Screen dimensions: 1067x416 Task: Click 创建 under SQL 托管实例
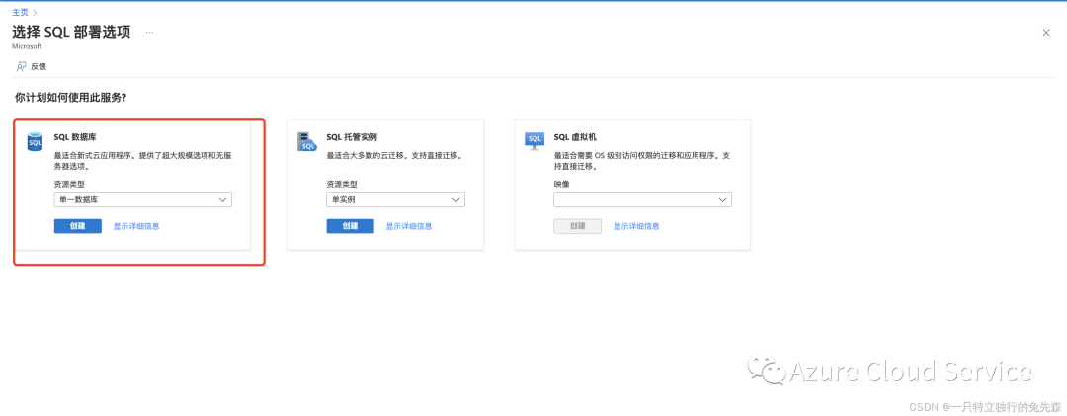[351, 226]
